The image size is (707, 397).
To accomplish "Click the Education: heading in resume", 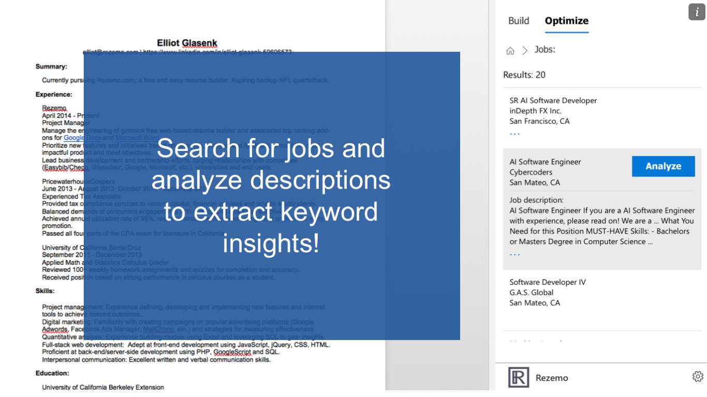I will pyautogui.click(x=52, y=373).
